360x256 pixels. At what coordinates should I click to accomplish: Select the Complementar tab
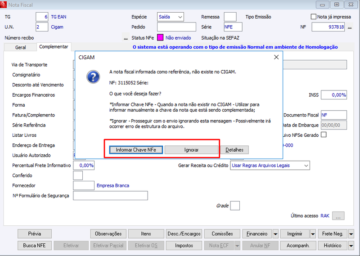[x=54, y=47]
